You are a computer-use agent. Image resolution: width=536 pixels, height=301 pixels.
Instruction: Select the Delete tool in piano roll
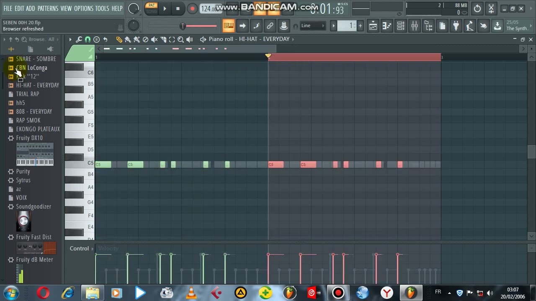pyautogui.click(x=145, y=39)
